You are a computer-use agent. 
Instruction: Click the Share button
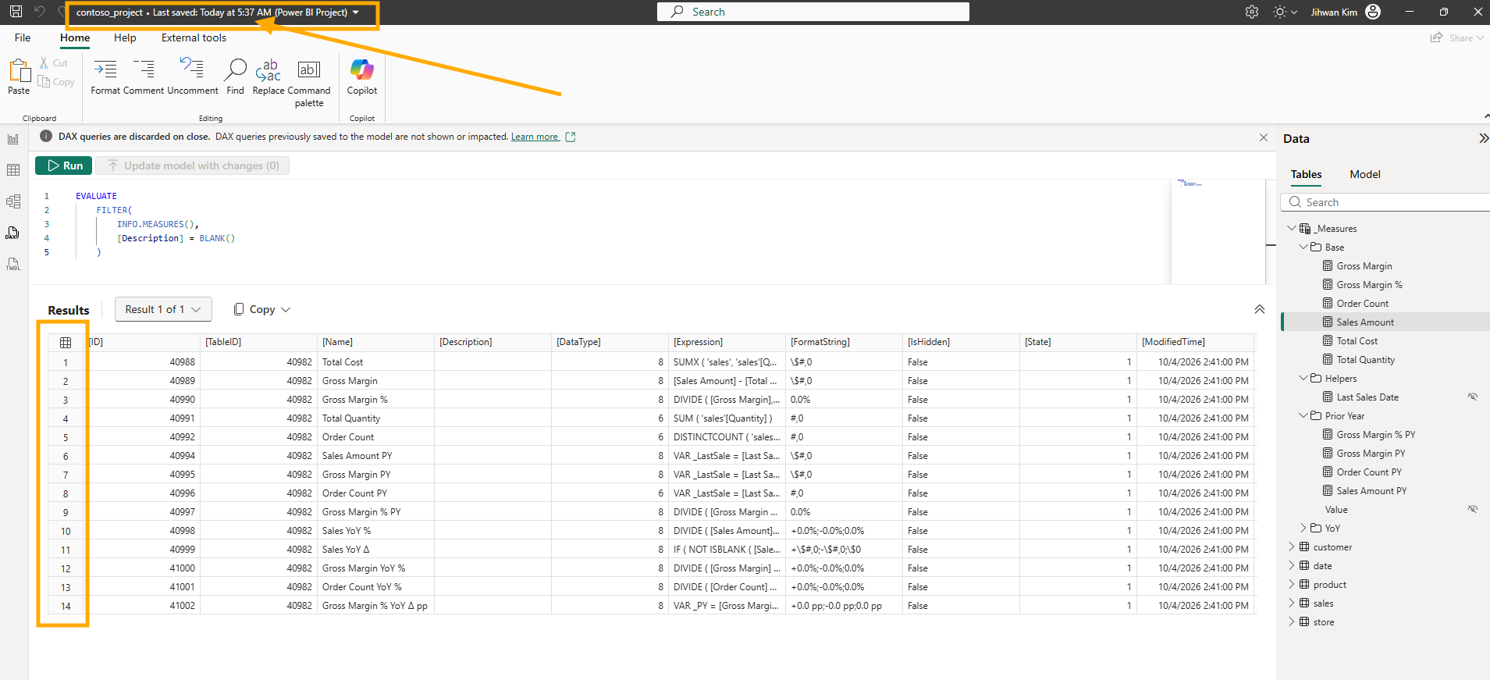[1456, 37]
